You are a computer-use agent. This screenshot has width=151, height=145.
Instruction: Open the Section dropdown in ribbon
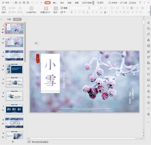[64, 12]
